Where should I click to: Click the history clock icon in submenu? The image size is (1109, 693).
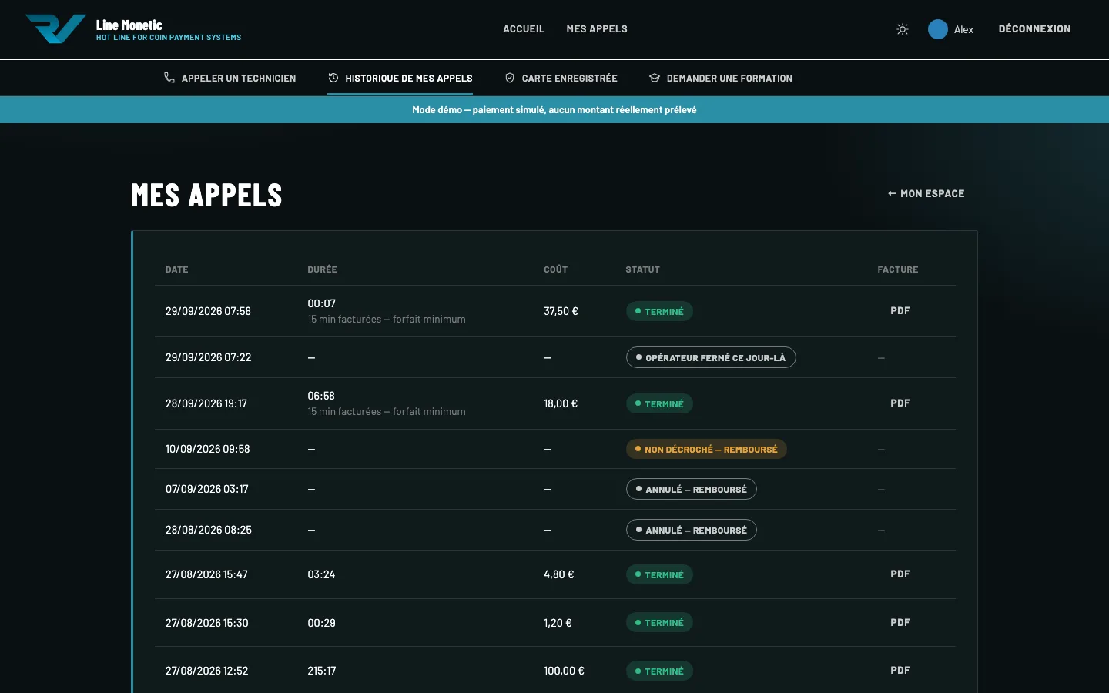pos(333,78)
